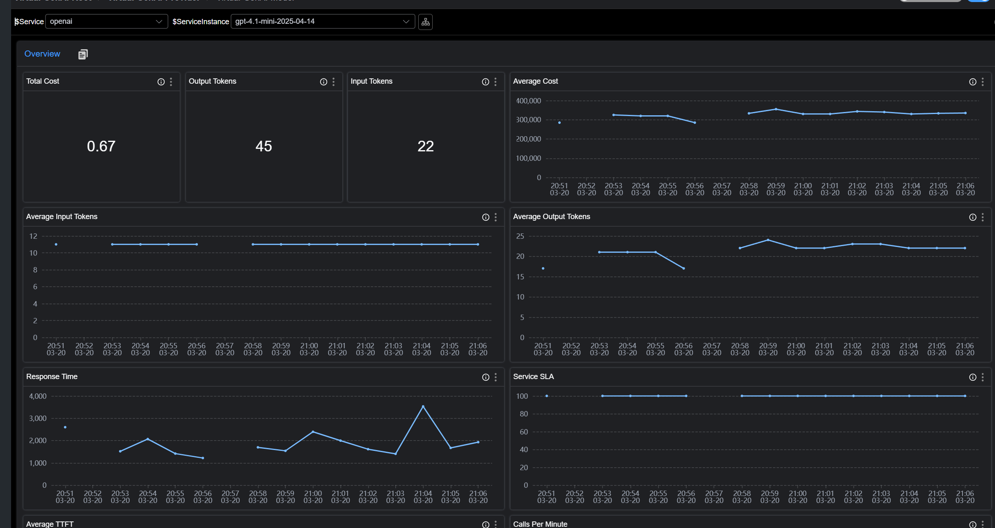Click the Virtual GenAI Provider breadcrumb link
Viewport: 995px width, 528px height.
155,1
